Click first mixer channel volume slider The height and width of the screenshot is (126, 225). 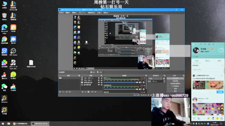click(x=121, y=82)
